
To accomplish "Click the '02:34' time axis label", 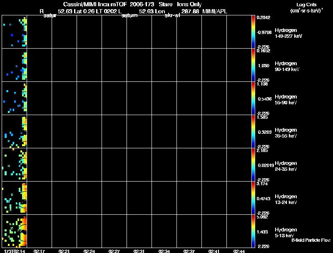I will (x=164, y=251).
